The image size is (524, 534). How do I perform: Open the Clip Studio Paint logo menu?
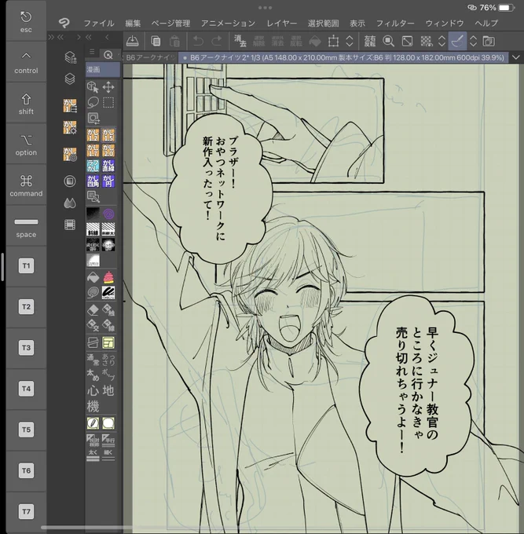(64, 23)
